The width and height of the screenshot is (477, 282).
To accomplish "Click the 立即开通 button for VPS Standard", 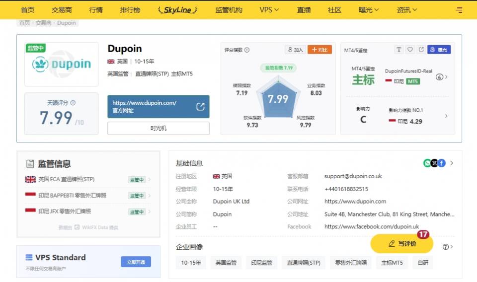I will click(x=136, y=262).
